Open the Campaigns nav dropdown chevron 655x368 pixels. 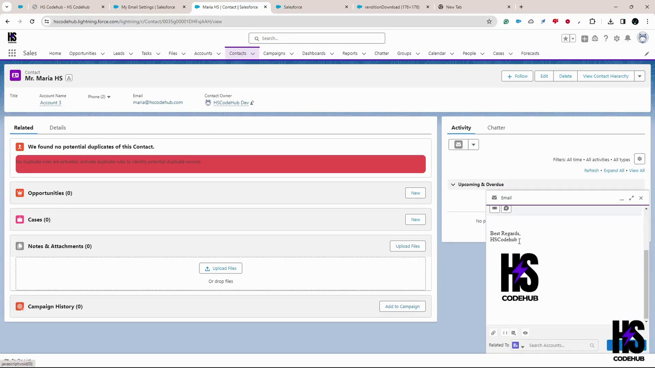(291, 54)
